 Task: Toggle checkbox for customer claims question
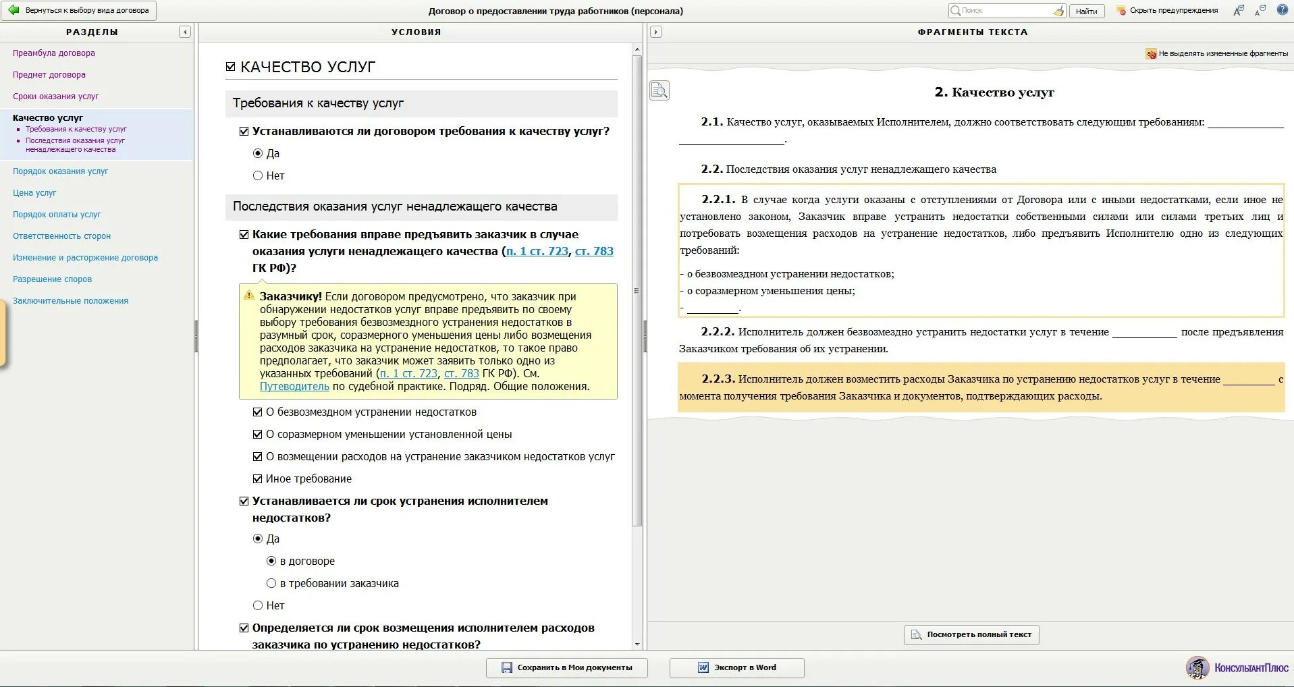244,234
